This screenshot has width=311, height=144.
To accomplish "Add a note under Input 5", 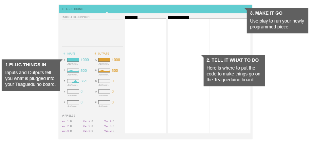I will 73,106.
